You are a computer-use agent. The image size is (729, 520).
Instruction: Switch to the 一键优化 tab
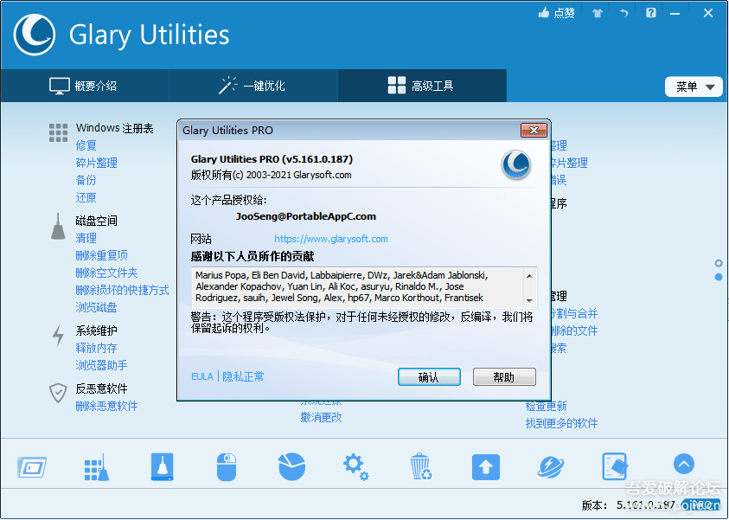pos(253,86)
